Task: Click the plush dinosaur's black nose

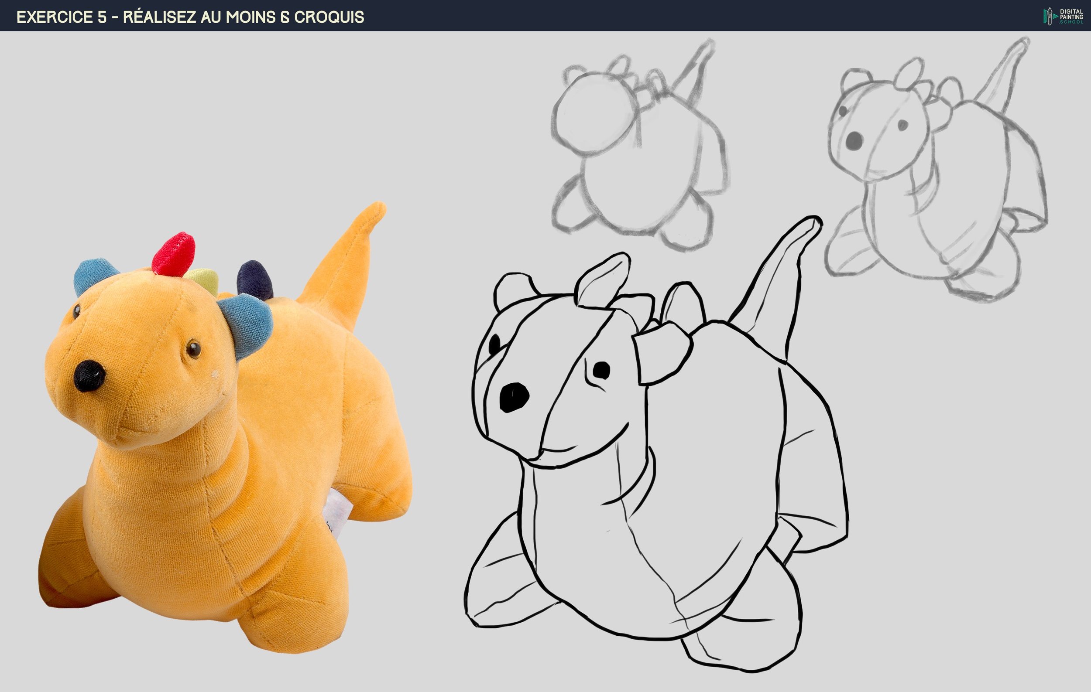Action: (89, 376)
